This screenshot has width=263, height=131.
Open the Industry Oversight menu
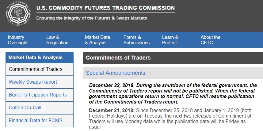point(18,40)
